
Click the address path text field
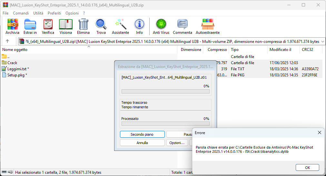click(x=172, y=41)
